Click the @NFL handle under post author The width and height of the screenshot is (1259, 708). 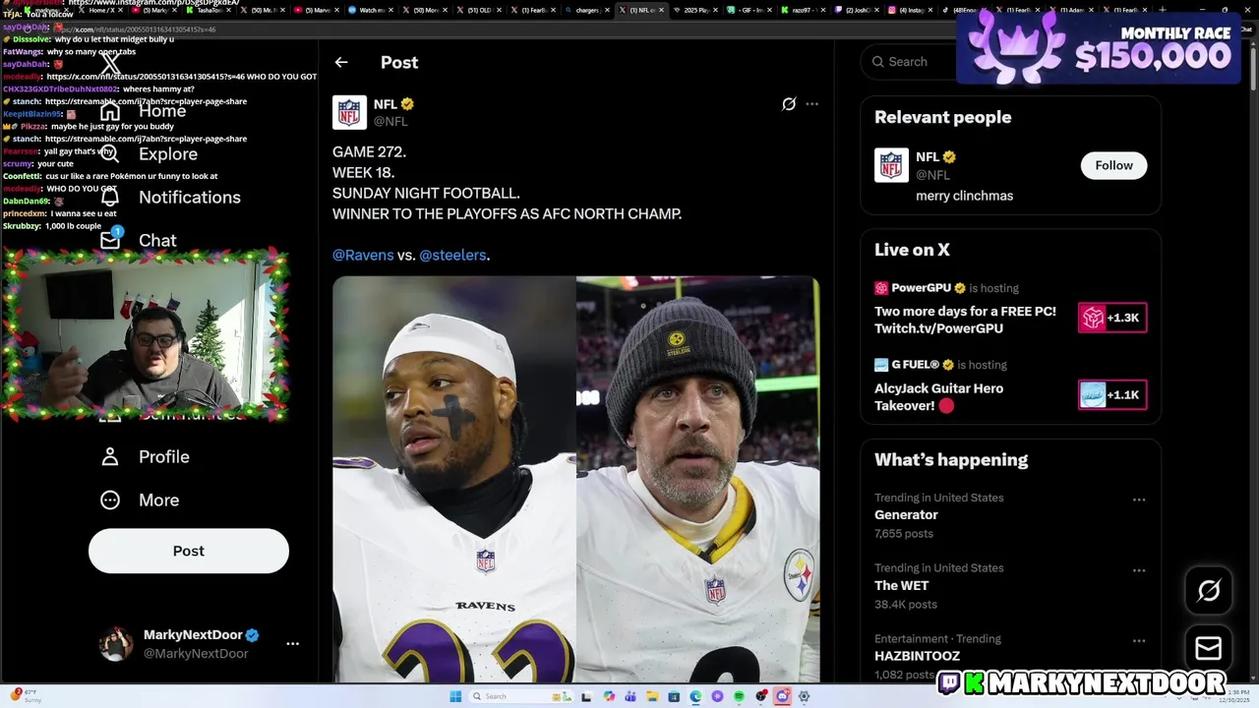[390, 121]
